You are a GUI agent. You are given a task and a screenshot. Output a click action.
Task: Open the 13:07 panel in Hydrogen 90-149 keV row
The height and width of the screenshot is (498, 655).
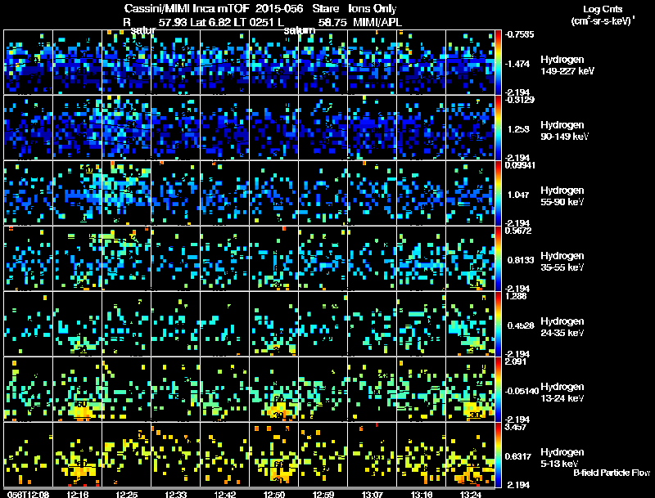tap(373, 128)
